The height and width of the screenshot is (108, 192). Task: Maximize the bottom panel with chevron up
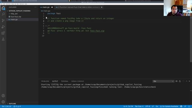[x=187, y=81]
